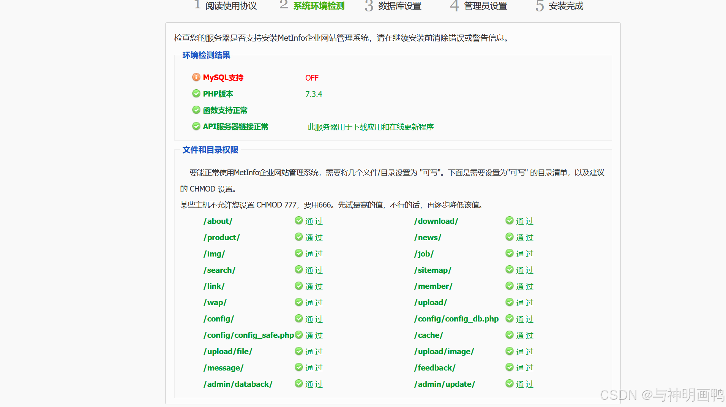Image resolution: width=726 pixels, height=407 pixels.
Task: Click the green check icon beside PHP版本
Action: point(196,93)
